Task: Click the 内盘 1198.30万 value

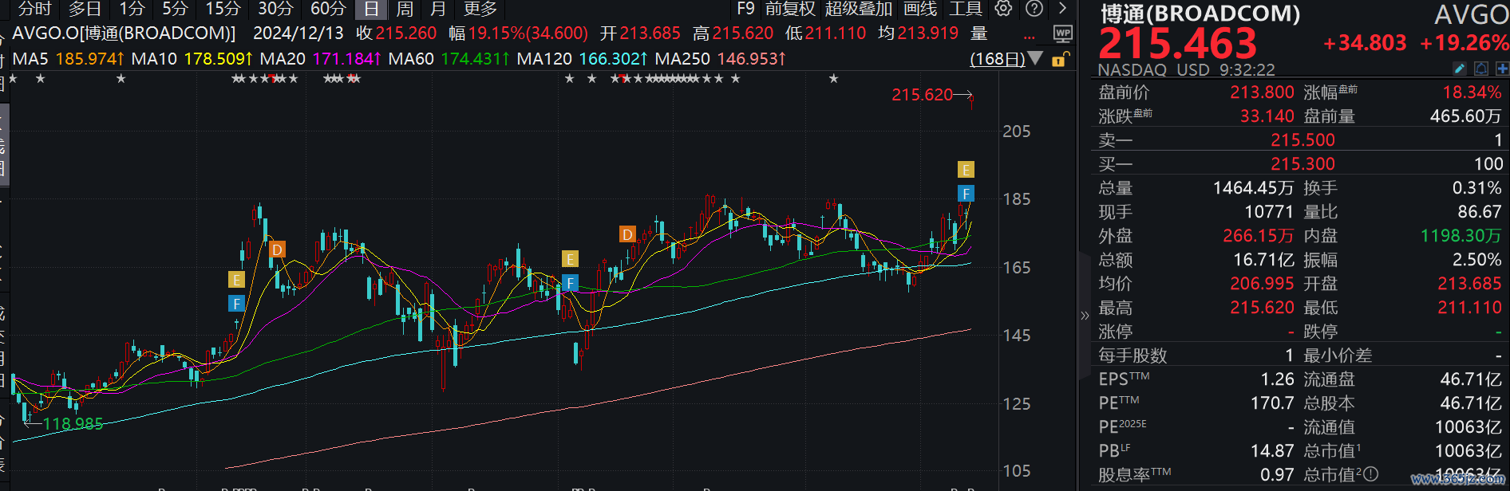Action: tap(1461, 236)
